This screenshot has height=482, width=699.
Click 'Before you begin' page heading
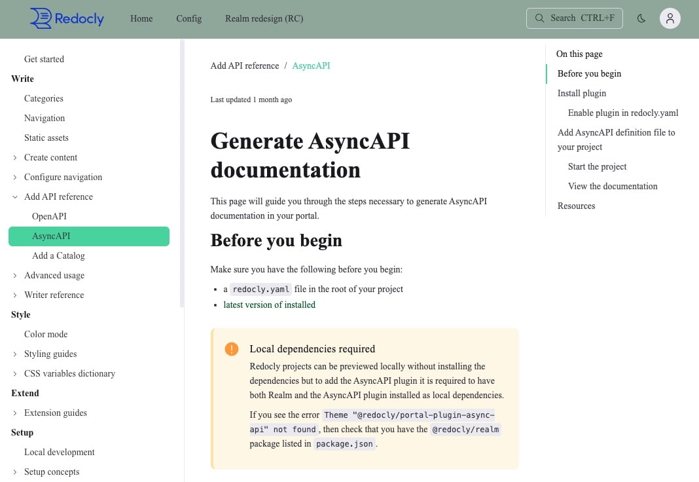[276, 241]
